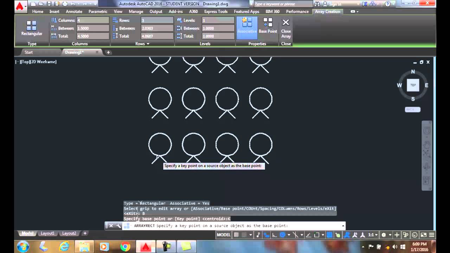
Task: Toggle Snap mode in status bar
Action: coord(244,235)
